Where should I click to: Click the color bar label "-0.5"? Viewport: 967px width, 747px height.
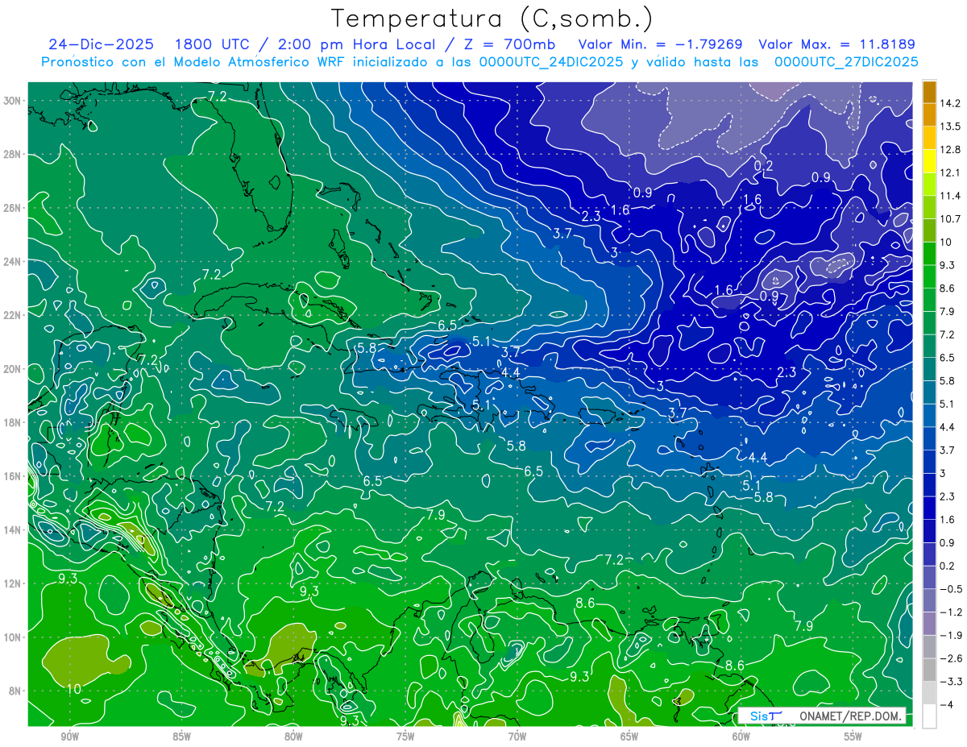tap(952, 589)
